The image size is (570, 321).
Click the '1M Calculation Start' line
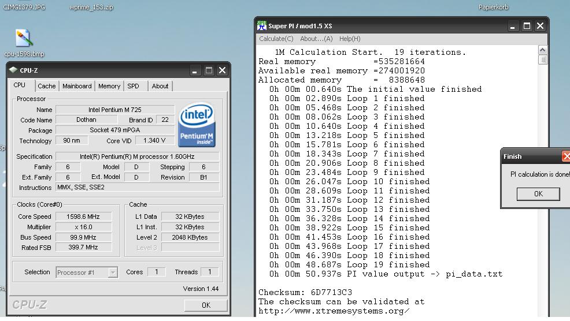[370, 53]
